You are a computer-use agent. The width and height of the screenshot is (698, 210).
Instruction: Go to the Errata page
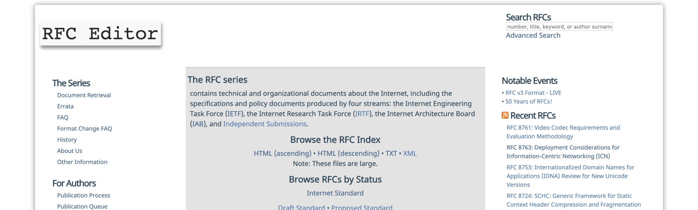(65, 106)
